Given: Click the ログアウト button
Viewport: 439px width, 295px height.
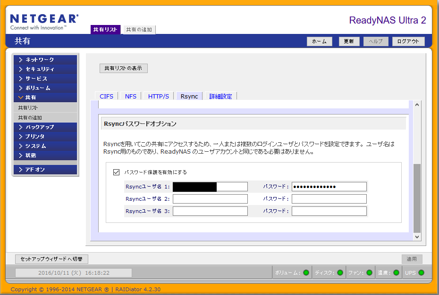Looking at the screenshot, I should click(408, 41).
